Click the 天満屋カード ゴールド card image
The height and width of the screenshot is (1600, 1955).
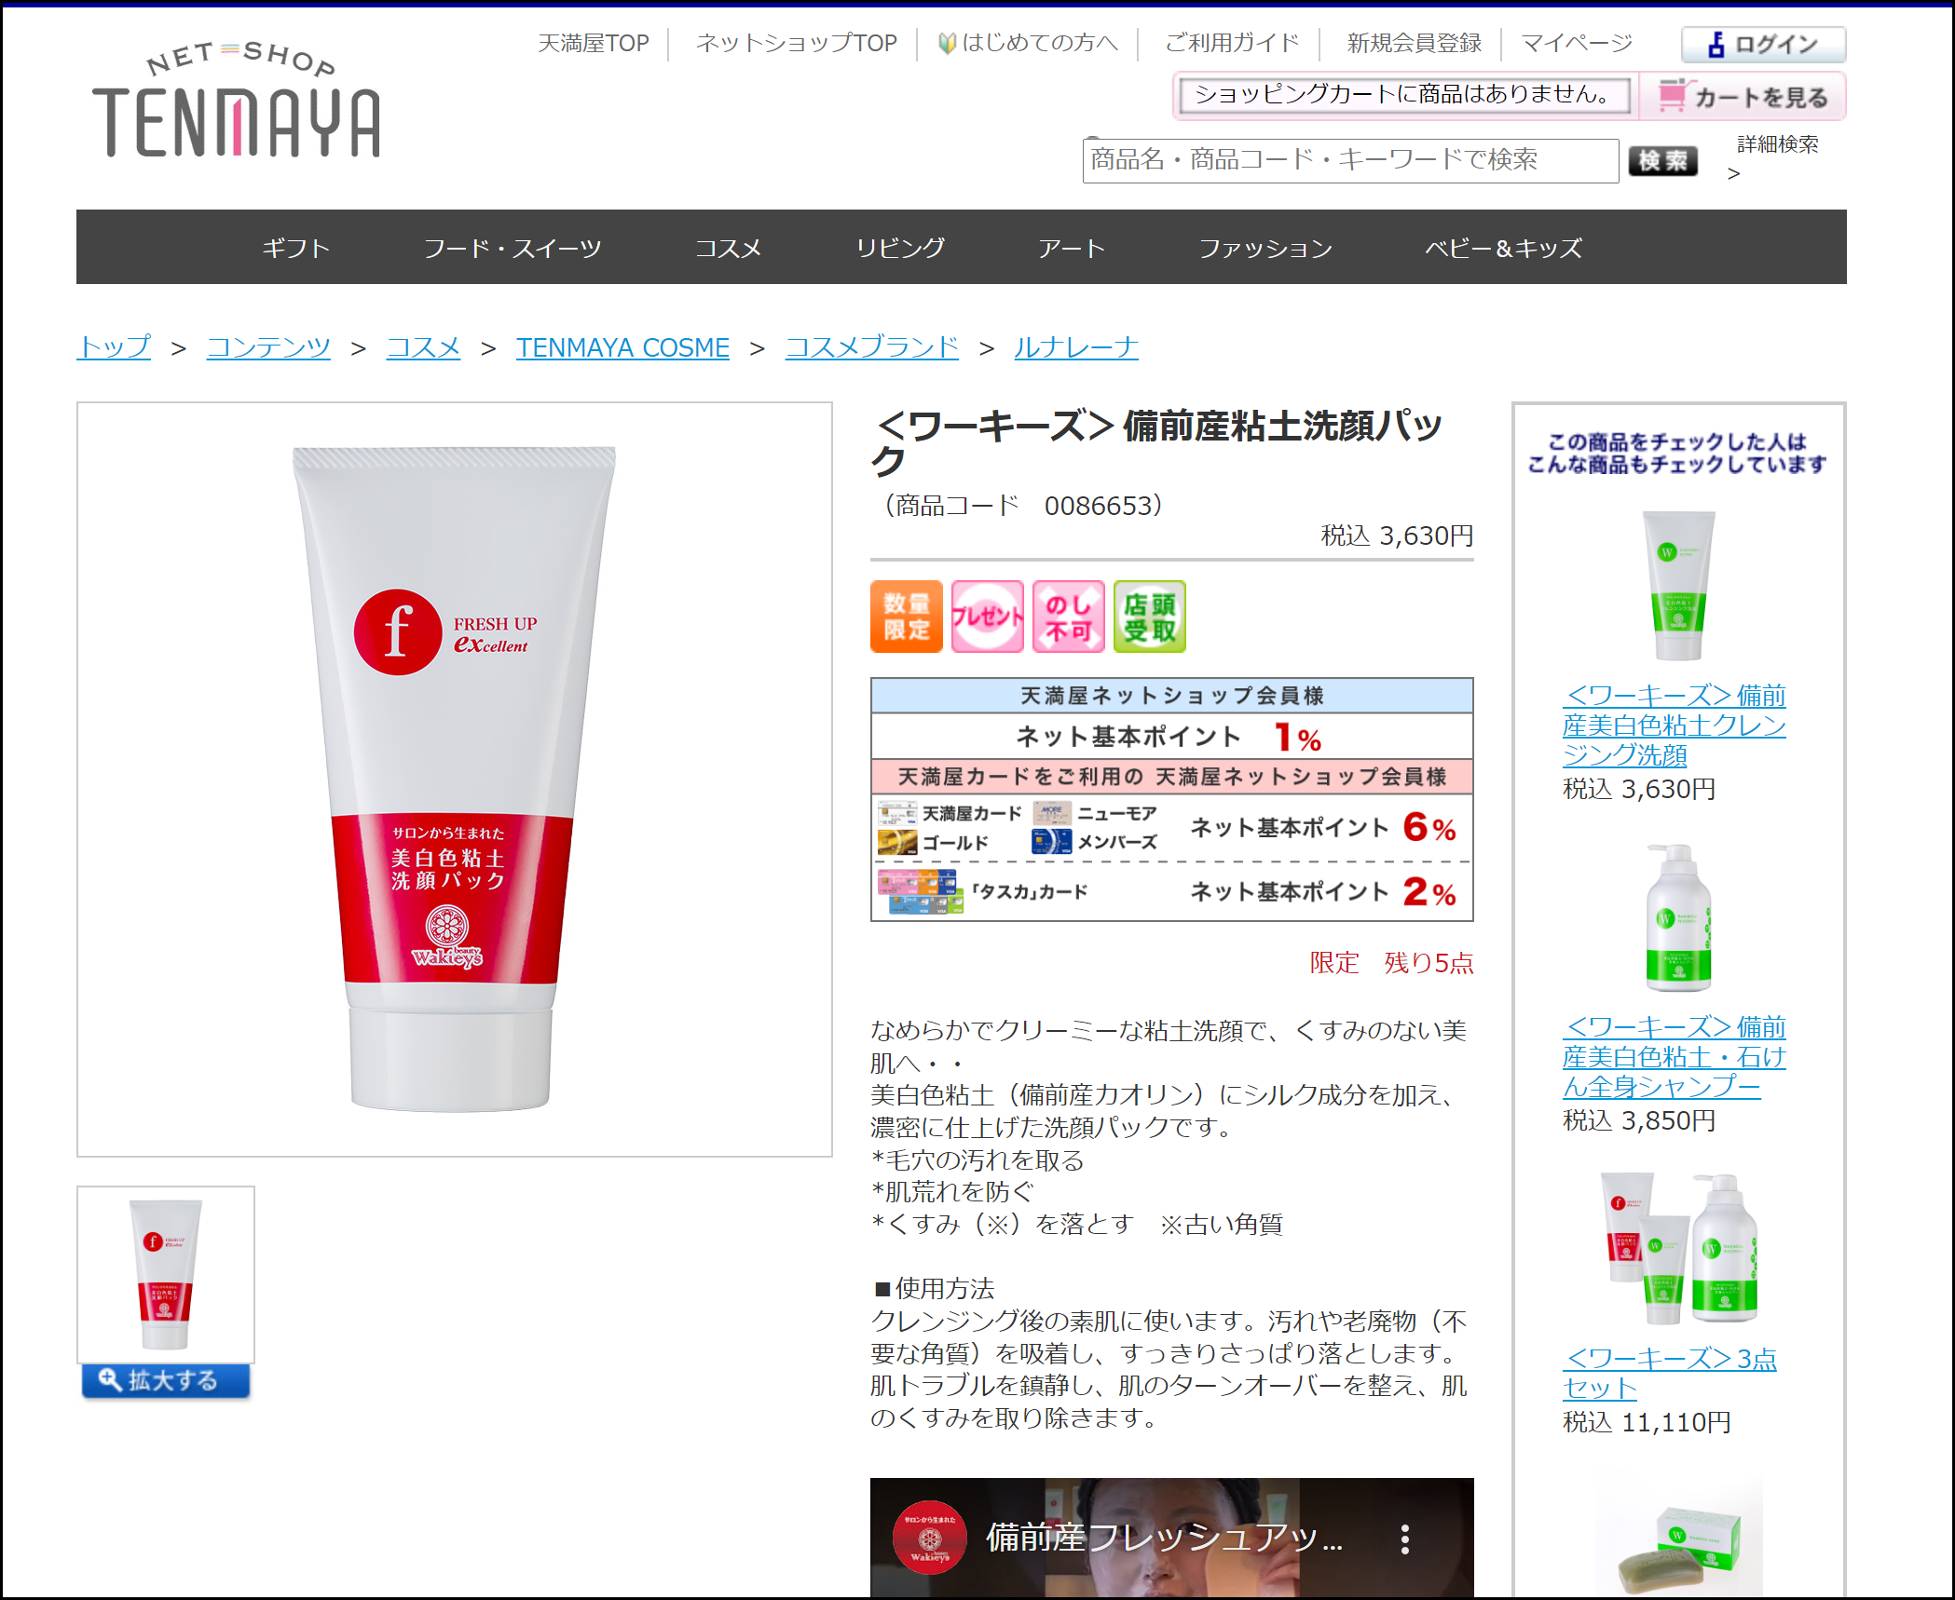pyautogui.click(x=897, y=843)
